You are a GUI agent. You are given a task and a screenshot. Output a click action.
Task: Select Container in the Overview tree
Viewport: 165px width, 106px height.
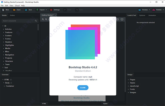coord(10,86)
